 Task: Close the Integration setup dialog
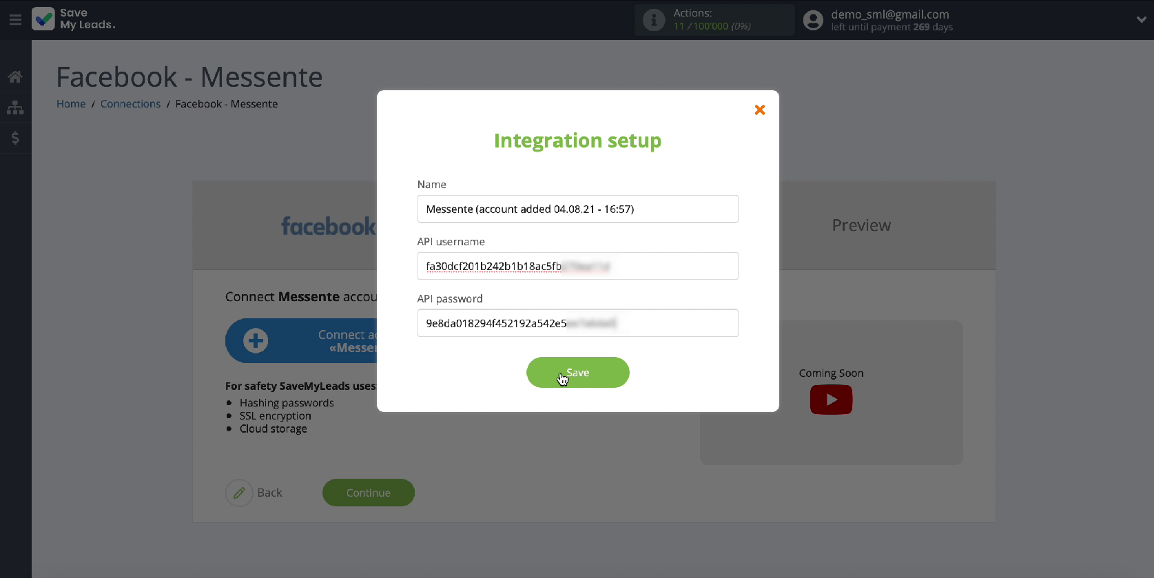coord(760,110)
